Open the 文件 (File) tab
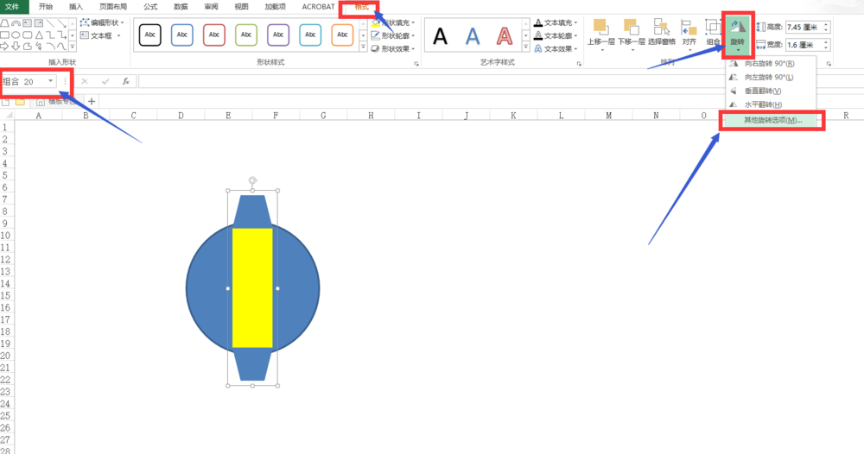864x454 pixels. [12, 7]
